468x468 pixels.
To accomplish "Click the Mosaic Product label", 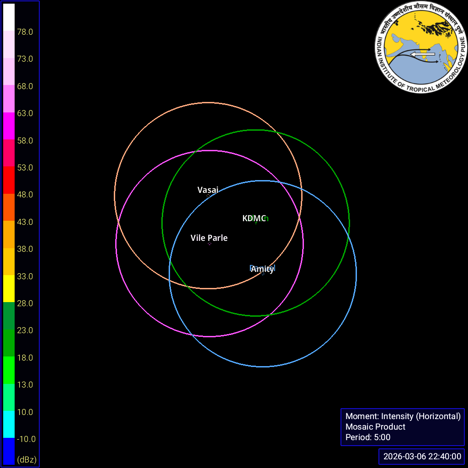I will 375,426.
